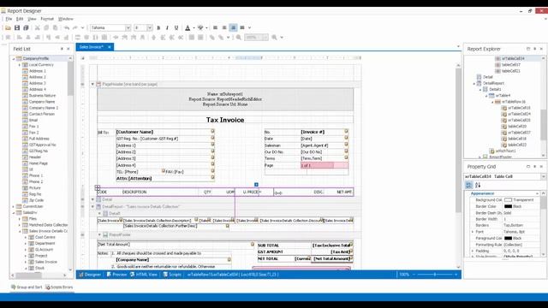548x308 pixels.
Task: Toggle Underline formatting
Action: point(176,27)
